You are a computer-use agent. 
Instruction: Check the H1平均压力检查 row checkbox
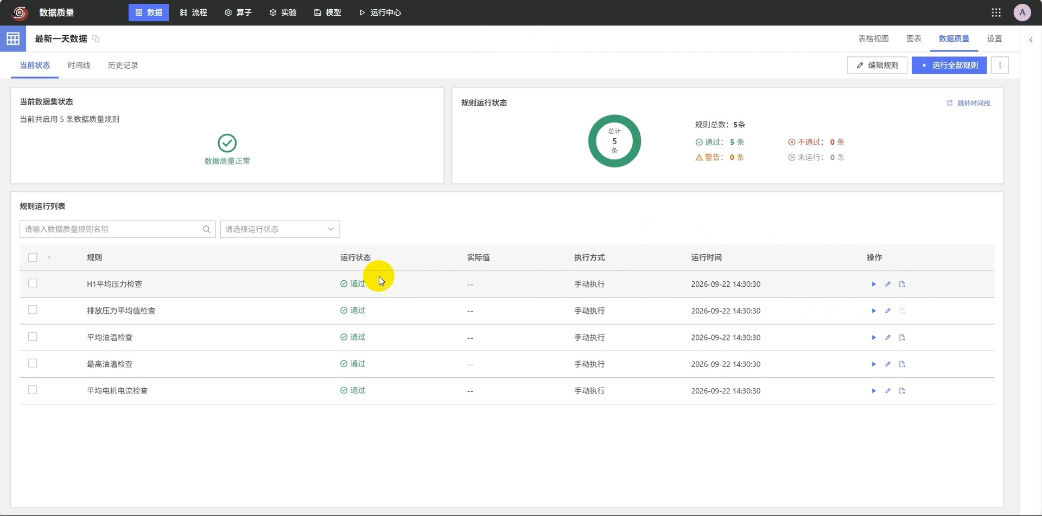coord(33,283)
